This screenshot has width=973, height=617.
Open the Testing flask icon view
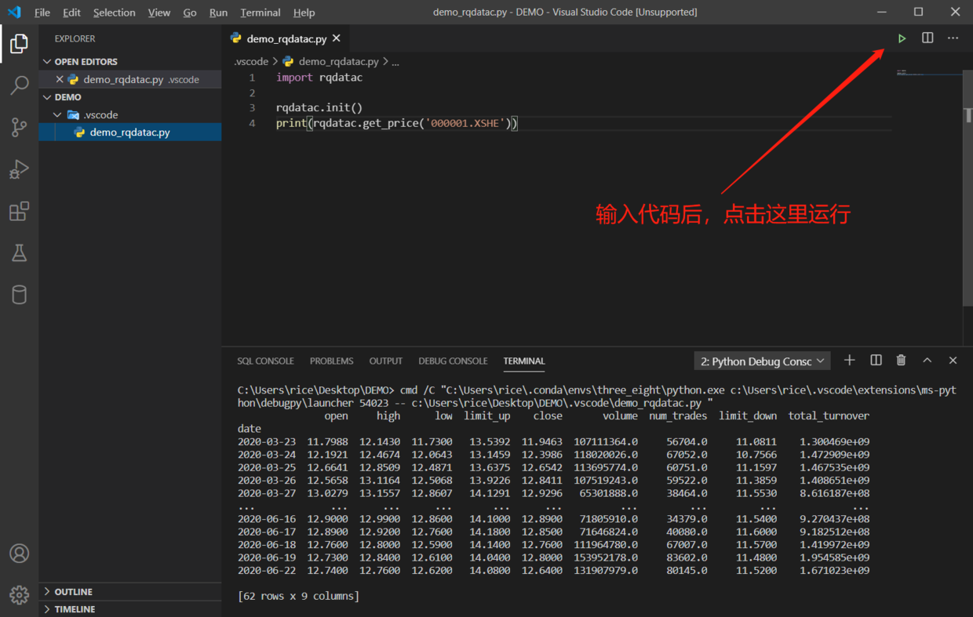(x=20, y=252)
